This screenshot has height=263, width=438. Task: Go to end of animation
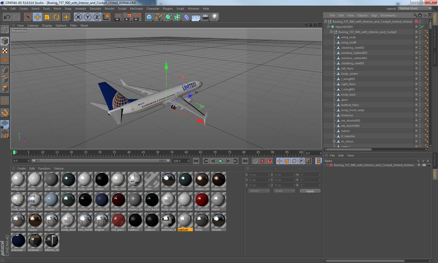(245, 161)
